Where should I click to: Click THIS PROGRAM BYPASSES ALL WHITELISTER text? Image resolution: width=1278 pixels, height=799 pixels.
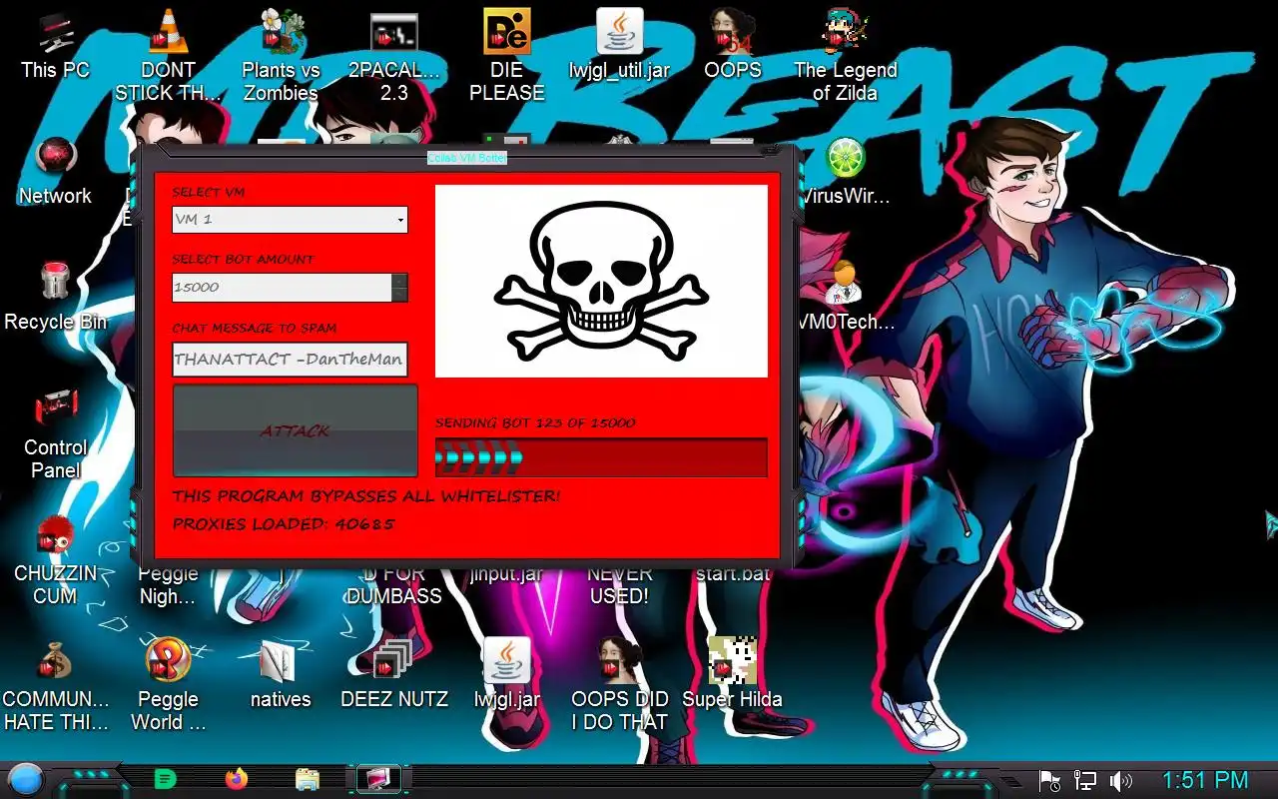click(366, 495)
